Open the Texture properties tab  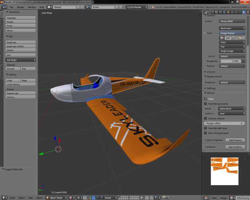248,12
